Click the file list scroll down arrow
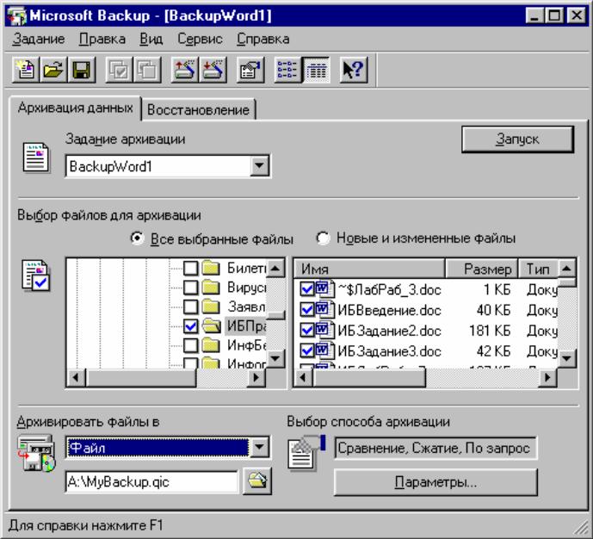 (566, 357)
